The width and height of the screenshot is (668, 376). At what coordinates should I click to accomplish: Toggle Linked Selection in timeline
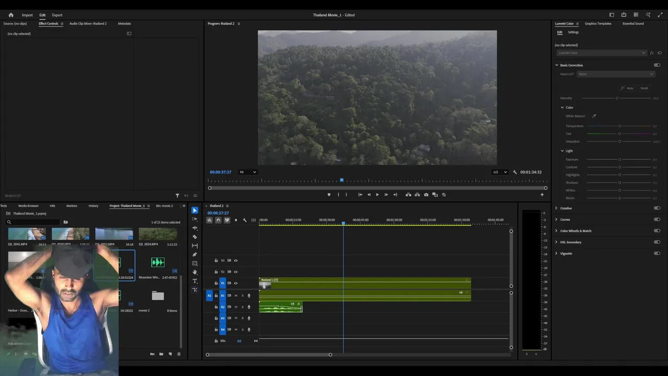pos(227,220)
